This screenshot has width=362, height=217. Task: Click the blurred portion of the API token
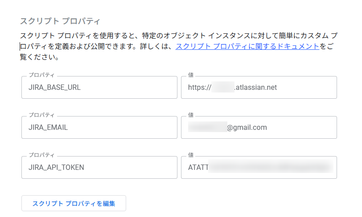pos(271,168)
